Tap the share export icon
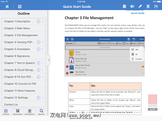This screenshot has height=121, width=162. coord(156,6)
